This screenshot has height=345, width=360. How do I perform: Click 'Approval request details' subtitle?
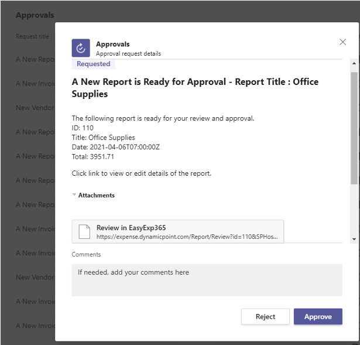(128, 53)
